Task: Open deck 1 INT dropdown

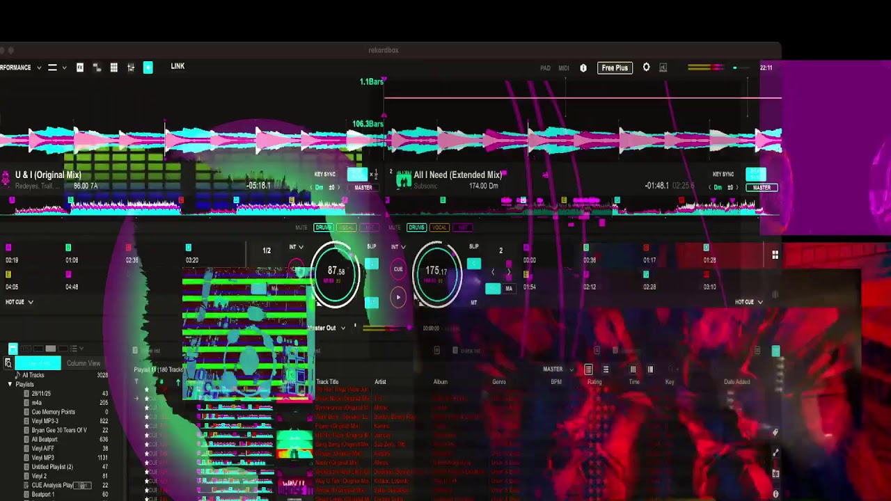Action: (x=297, y=247)
